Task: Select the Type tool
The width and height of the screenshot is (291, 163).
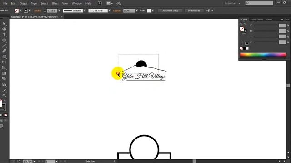Action: [4, 34]
